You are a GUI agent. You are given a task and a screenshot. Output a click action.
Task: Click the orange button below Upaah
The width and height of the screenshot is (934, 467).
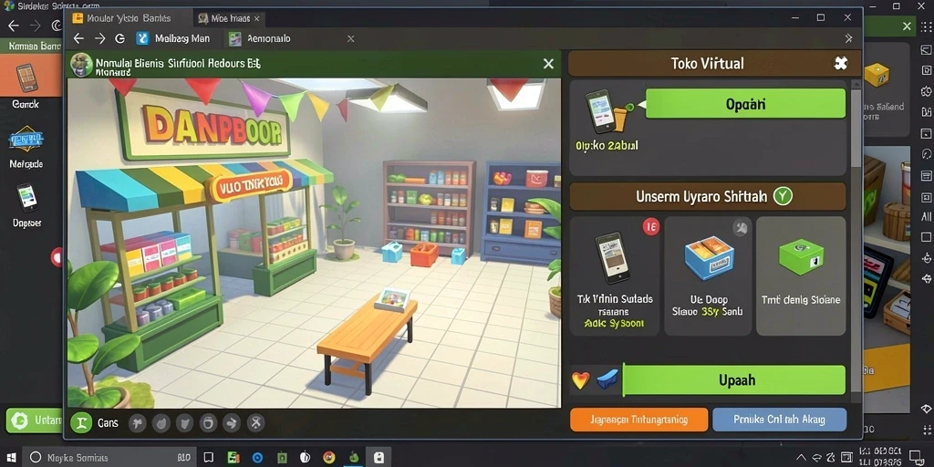tap(639, 420)
